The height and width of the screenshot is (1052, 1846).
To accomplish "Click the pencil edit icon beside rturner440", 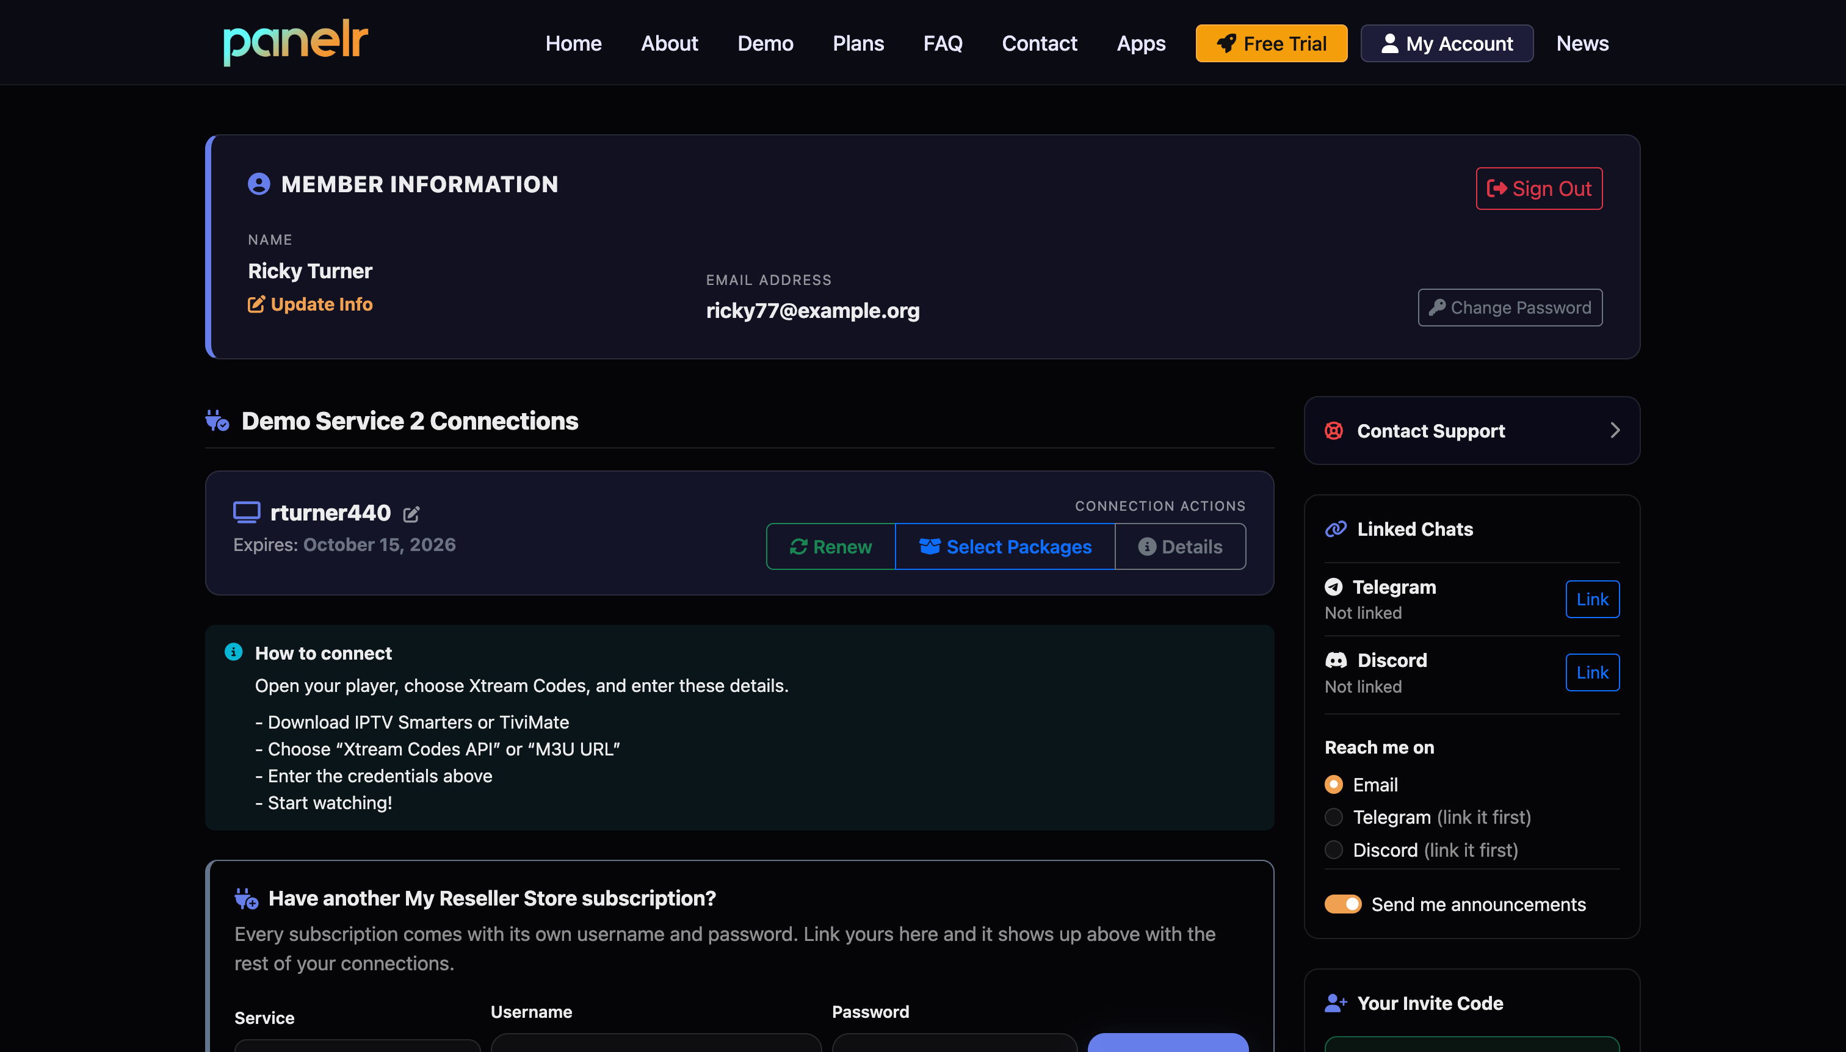I will pos(411,514).
